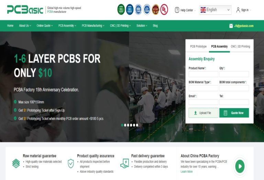Switch to the PCB Prototype tab

198,47
